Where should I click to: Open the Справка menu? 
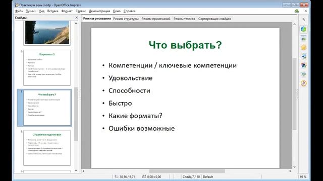point(129,11)
